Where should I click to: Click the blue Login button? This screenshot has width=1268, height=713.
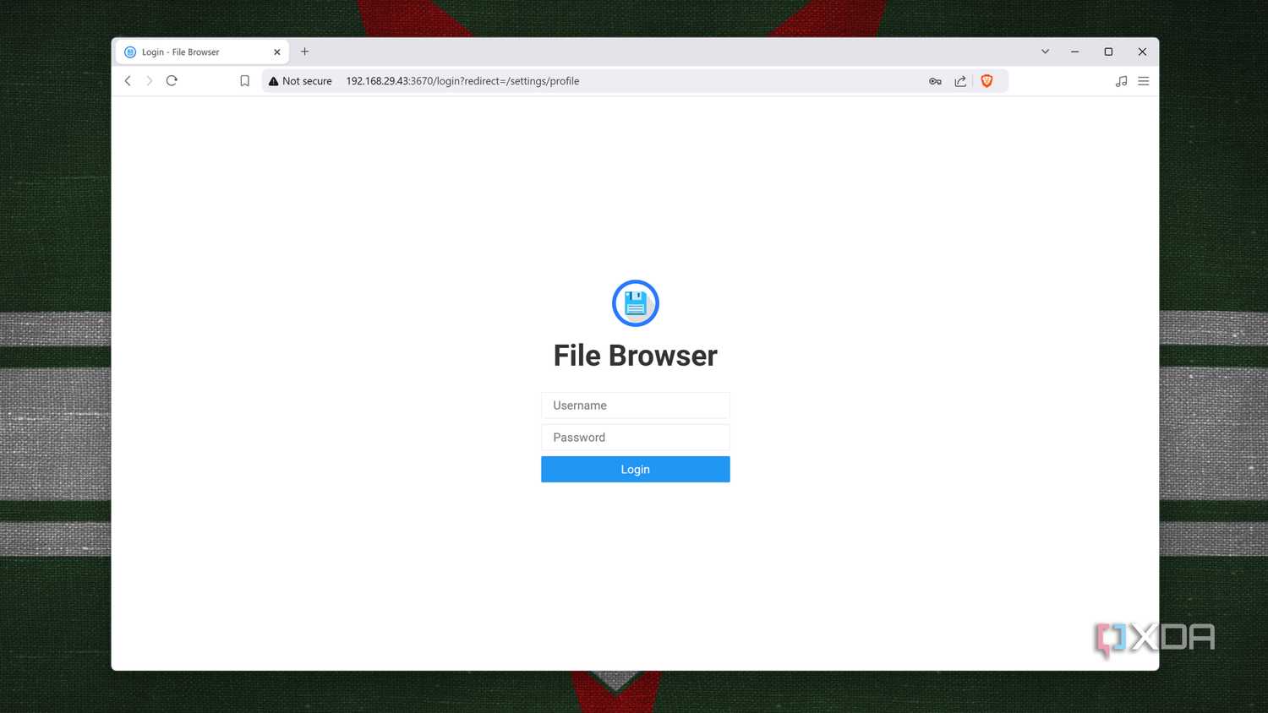click(x=636, y=470)
